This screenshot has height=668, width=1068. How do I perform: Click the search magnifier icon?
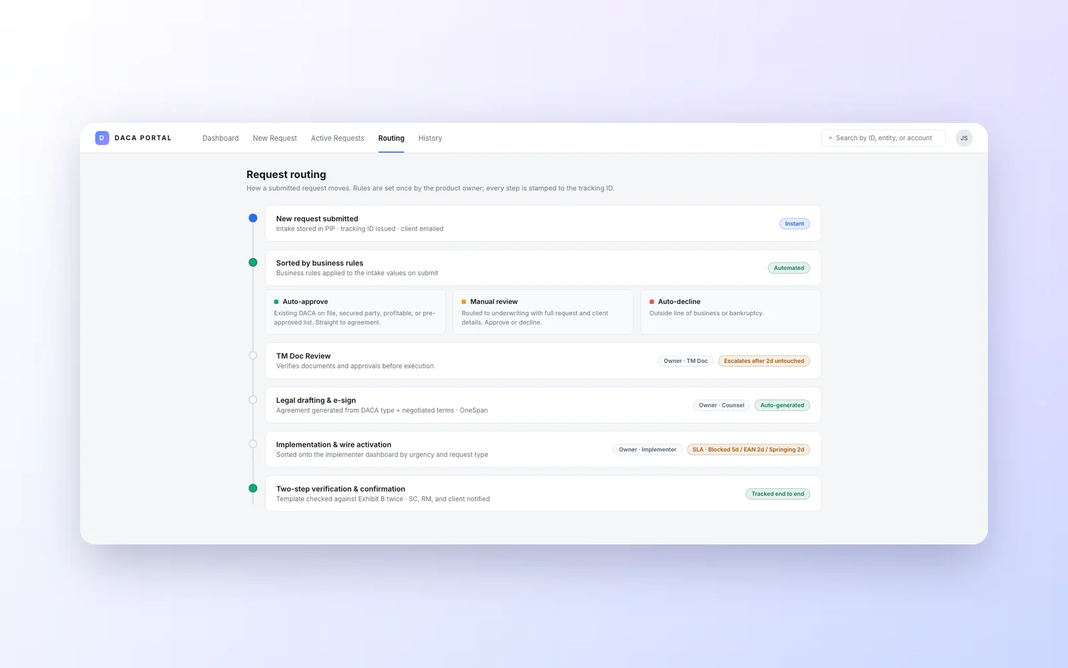point(830,138)
